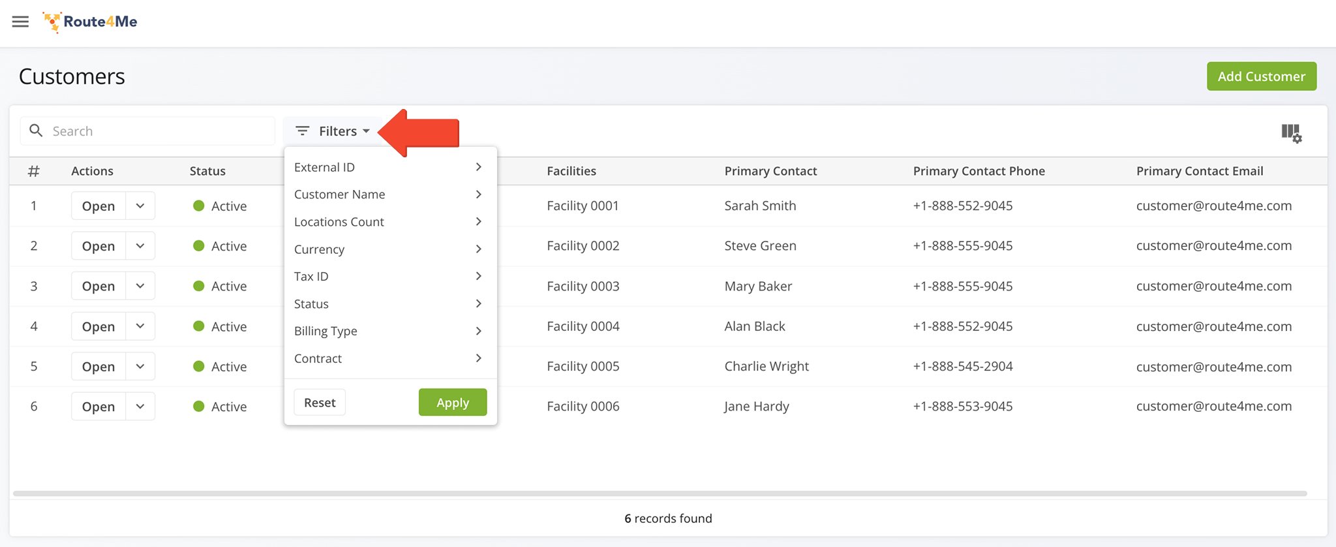Image resolution: width=1336 pixels, height=547 pixels.
Task: Select the Customer Name filter option
Action: [340, 195]
